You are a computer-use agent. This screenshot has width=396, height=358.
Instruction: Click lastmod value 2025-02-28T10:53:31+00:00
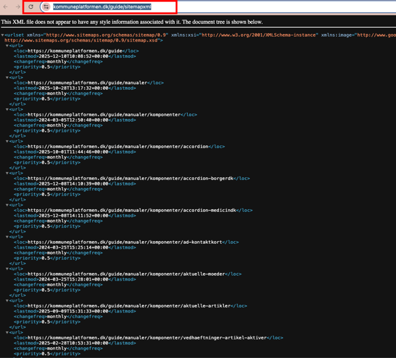pyautogui.click(x=73, y=343)
